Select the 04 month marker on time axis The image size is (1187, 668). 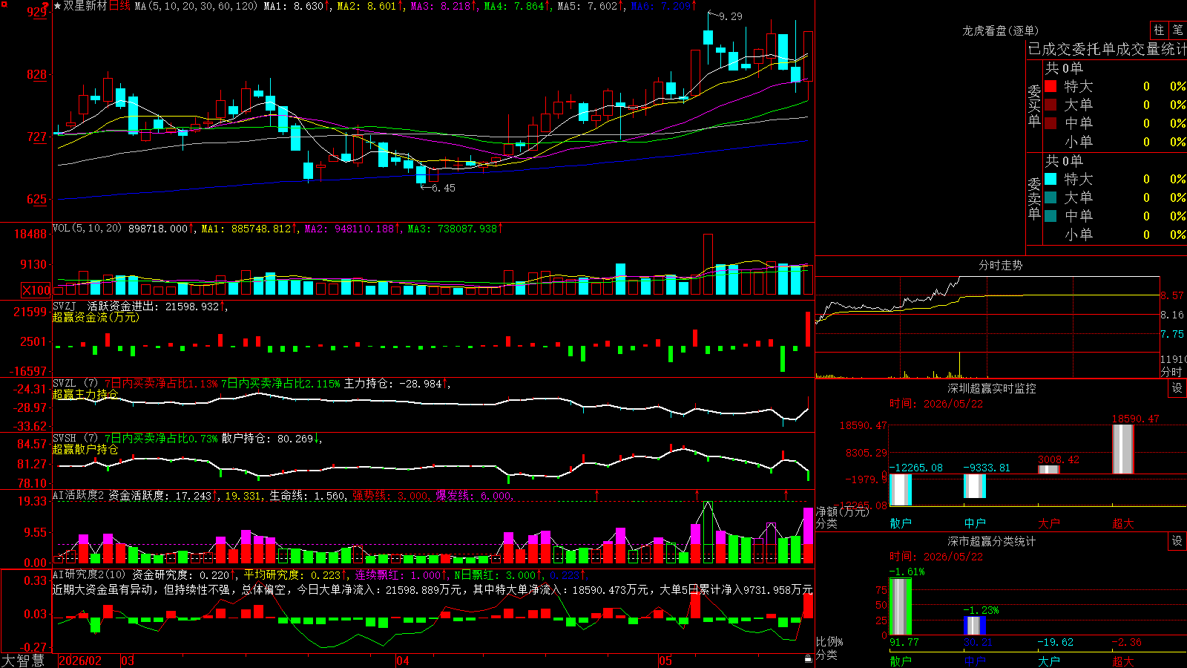point(403,661)
